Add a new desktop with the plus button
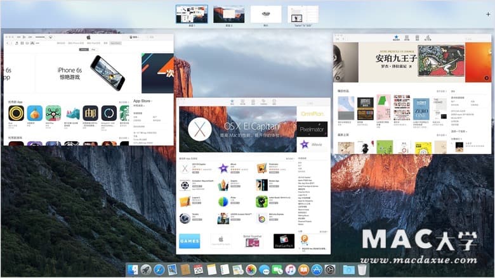Viewport: 495px width, 278px height. (488, 14)
